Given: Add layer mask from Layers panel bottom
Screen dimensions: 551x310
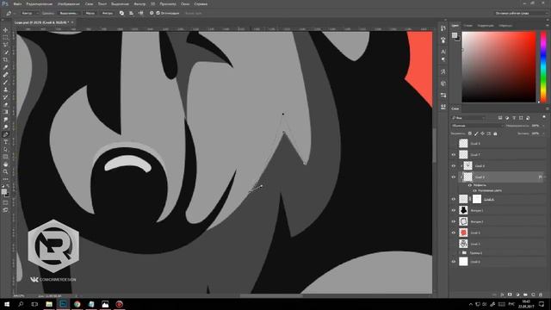Looking at the screenshot, I should coord(510,294).
